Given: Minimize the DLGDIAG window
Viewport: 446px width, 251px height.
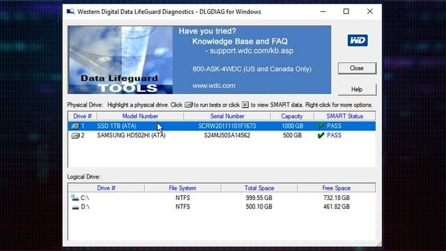Looking at the screenshot, I should pyautogui.click(x=323, y=12).
